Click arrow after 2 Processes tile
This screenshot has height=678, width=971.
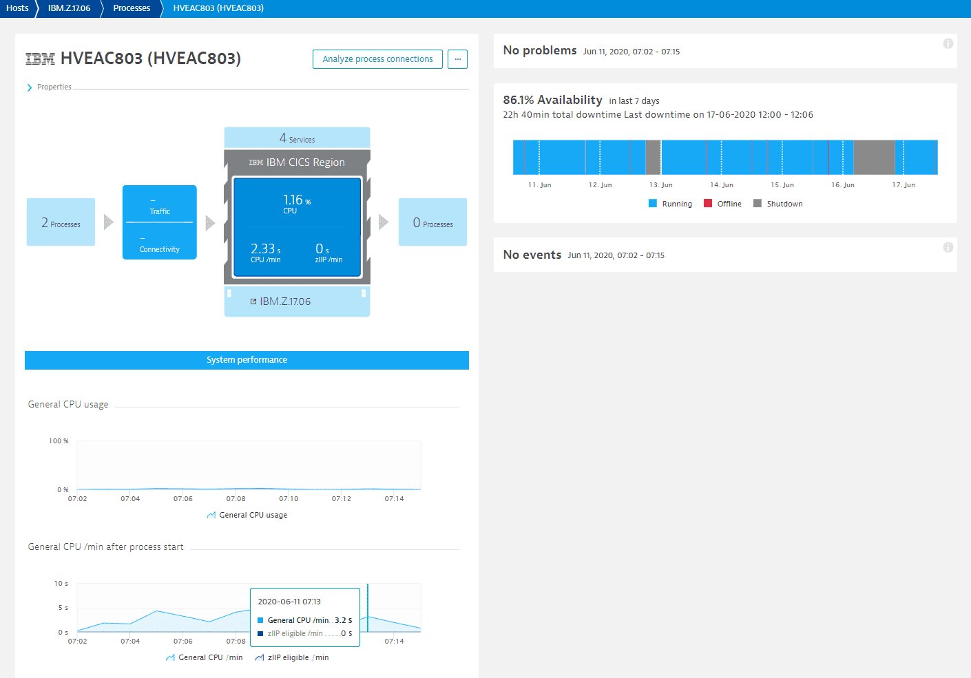tap(109, 222)
